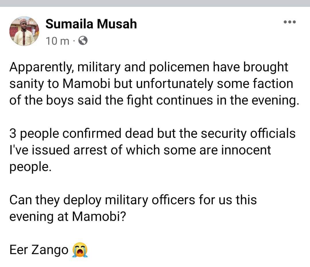
Task: Click the globe public privacy icon
Action: tap(83, 41)
